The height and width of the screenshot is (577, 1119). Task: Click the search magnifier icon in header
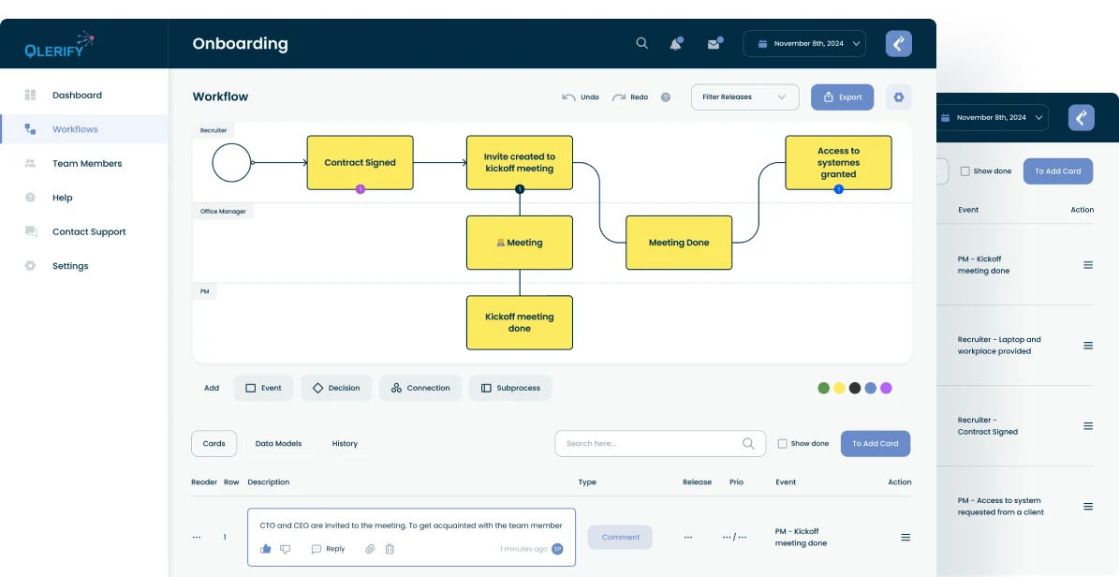pyautogui.click(x=641, y=43)
